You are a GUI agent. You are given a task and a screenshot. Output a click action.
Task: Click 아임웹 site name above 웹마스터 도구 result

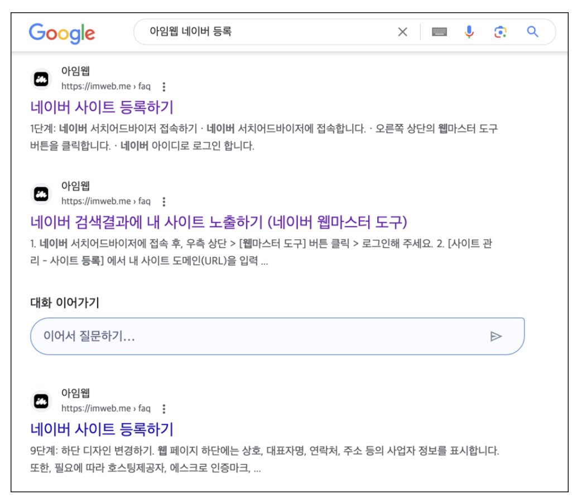pyautogui.click(x=75, y=186)
